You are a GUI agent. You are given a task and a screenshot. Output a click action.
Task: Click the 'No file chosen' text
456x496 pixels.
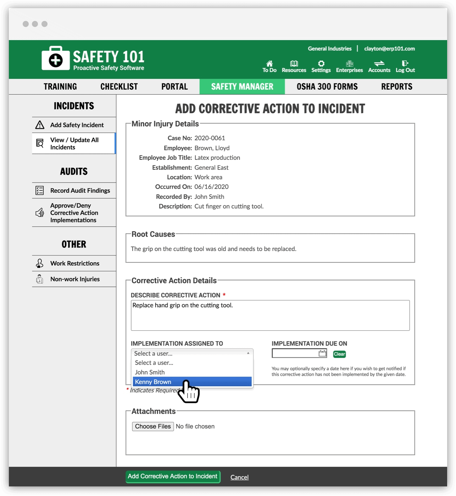click(x=195, y=426)
